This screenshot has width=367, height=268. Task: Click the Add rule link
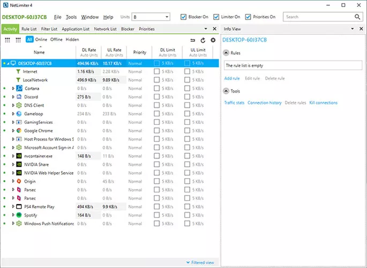(232, 78)
